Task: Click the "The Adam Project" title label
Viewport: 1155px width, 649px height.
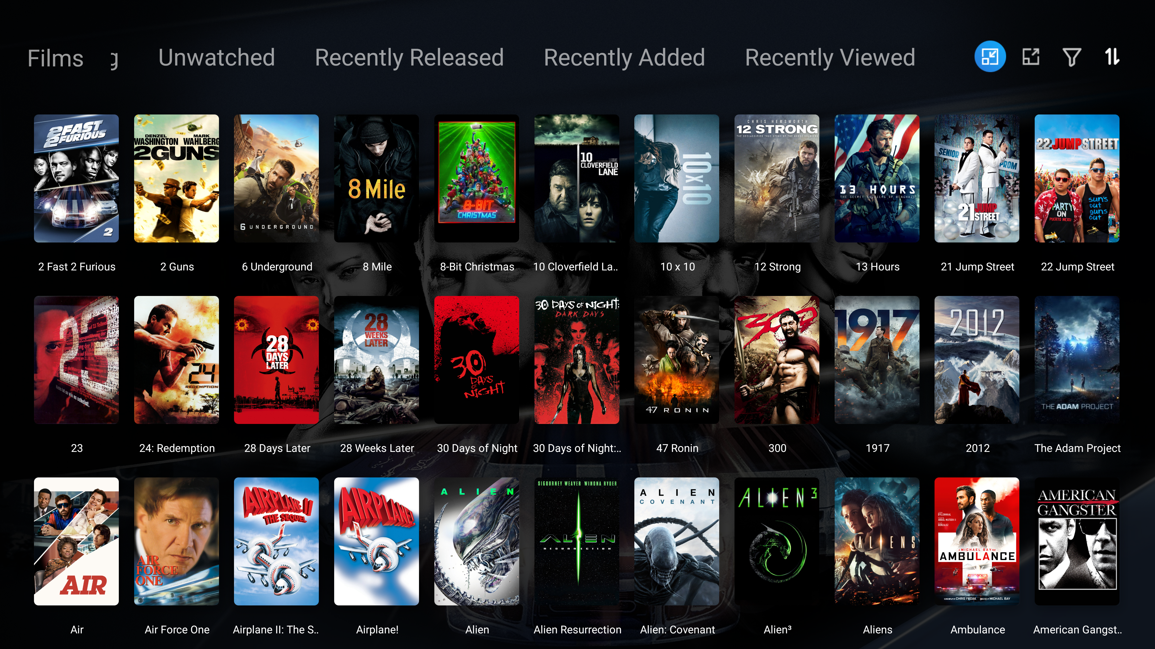Action: 1077,448
